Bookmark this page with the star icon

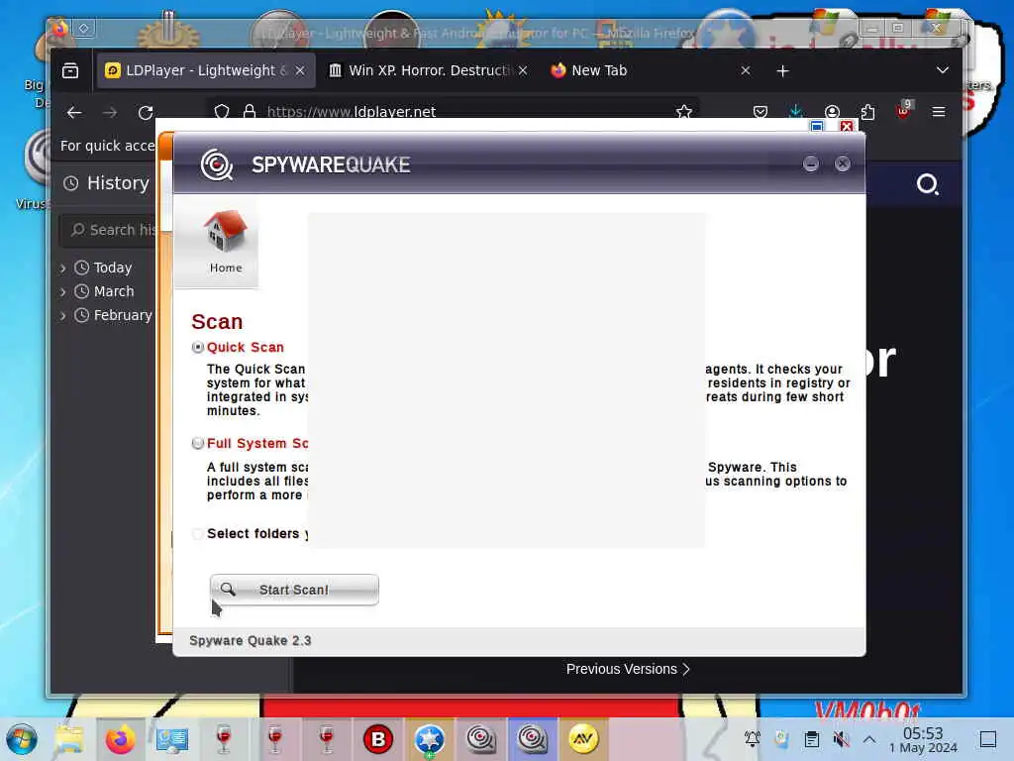click(x=683, y=112)
